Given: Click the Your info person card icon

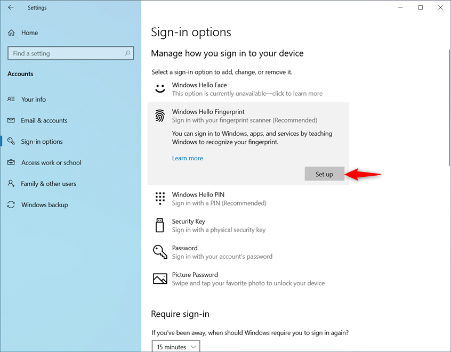Looking at the screenshot, I should click(x=11, y=99).
